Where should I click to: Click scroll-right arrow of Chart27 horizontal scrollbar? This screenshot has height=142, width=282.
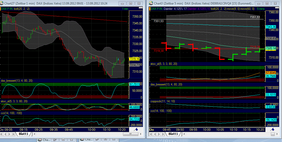141,134
